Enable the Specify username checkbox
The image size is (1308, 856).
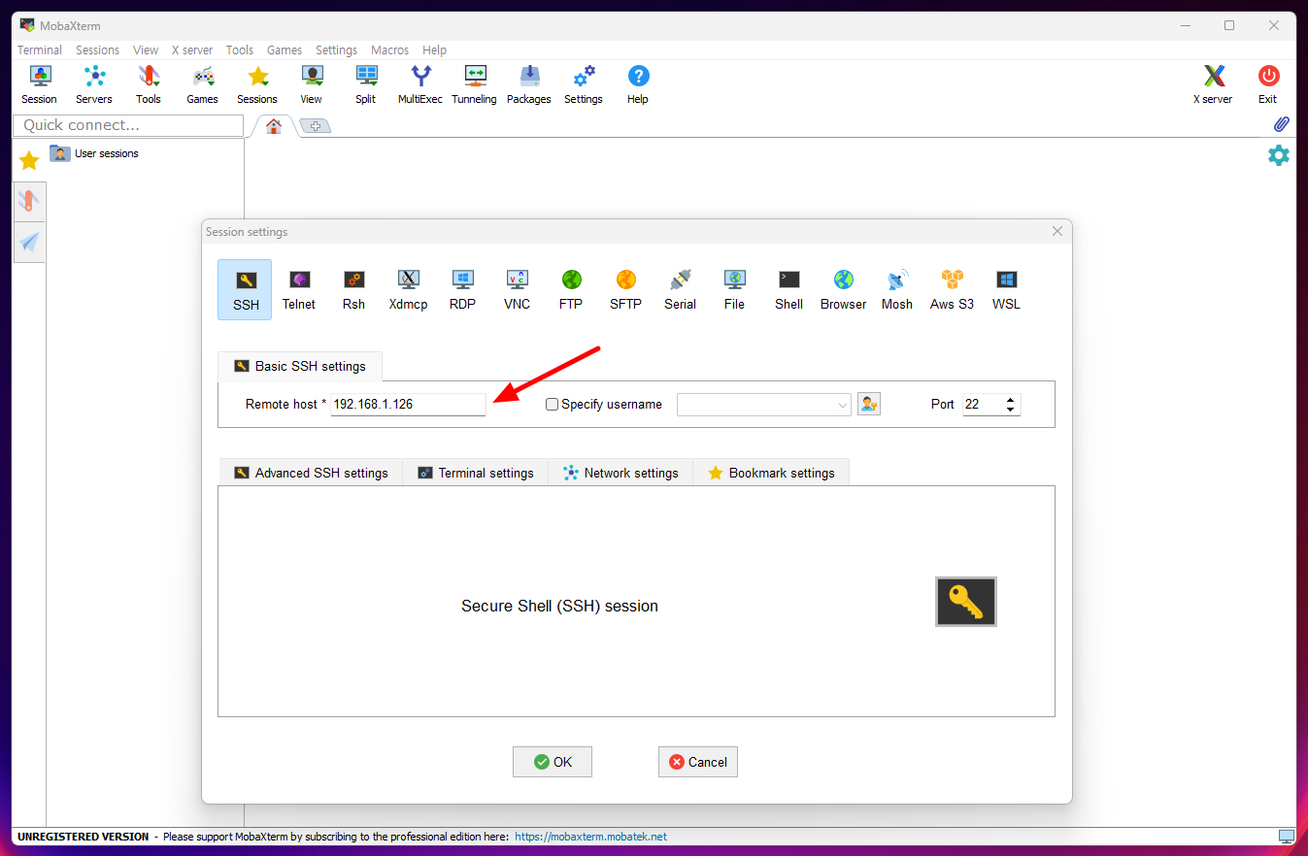click(552, 405)
